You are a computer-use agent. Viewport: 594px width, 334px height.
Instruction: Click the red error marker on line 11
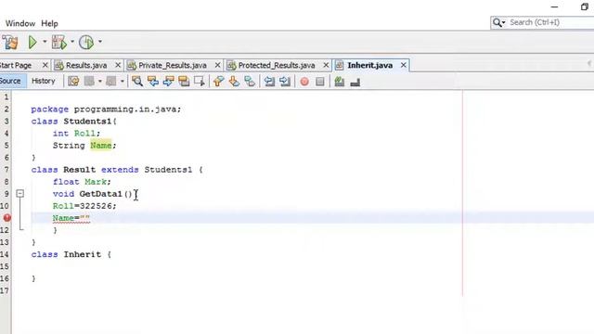[6, 218]
